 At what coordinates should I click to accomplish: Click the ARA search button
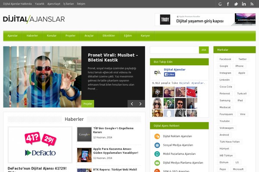[x=204, y=50]
